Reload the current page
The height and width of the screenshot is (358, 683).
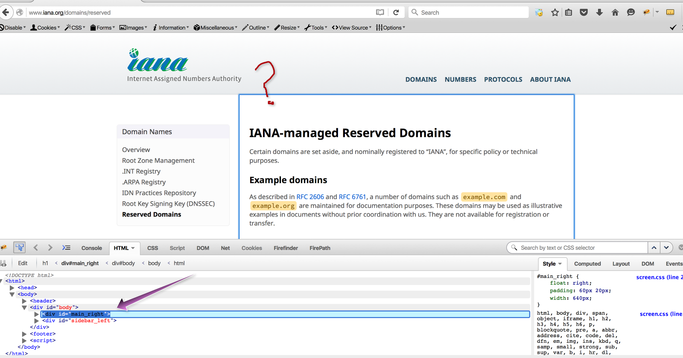(x=396, y=12)
